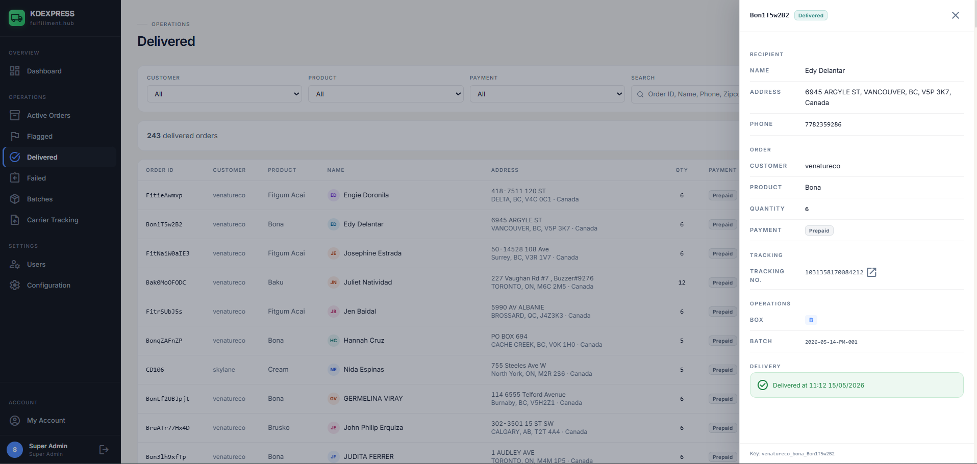The width and height of the screenshot is (977, 464).
Task: Open order CD106 row
Action: click(x=439, y=370)
